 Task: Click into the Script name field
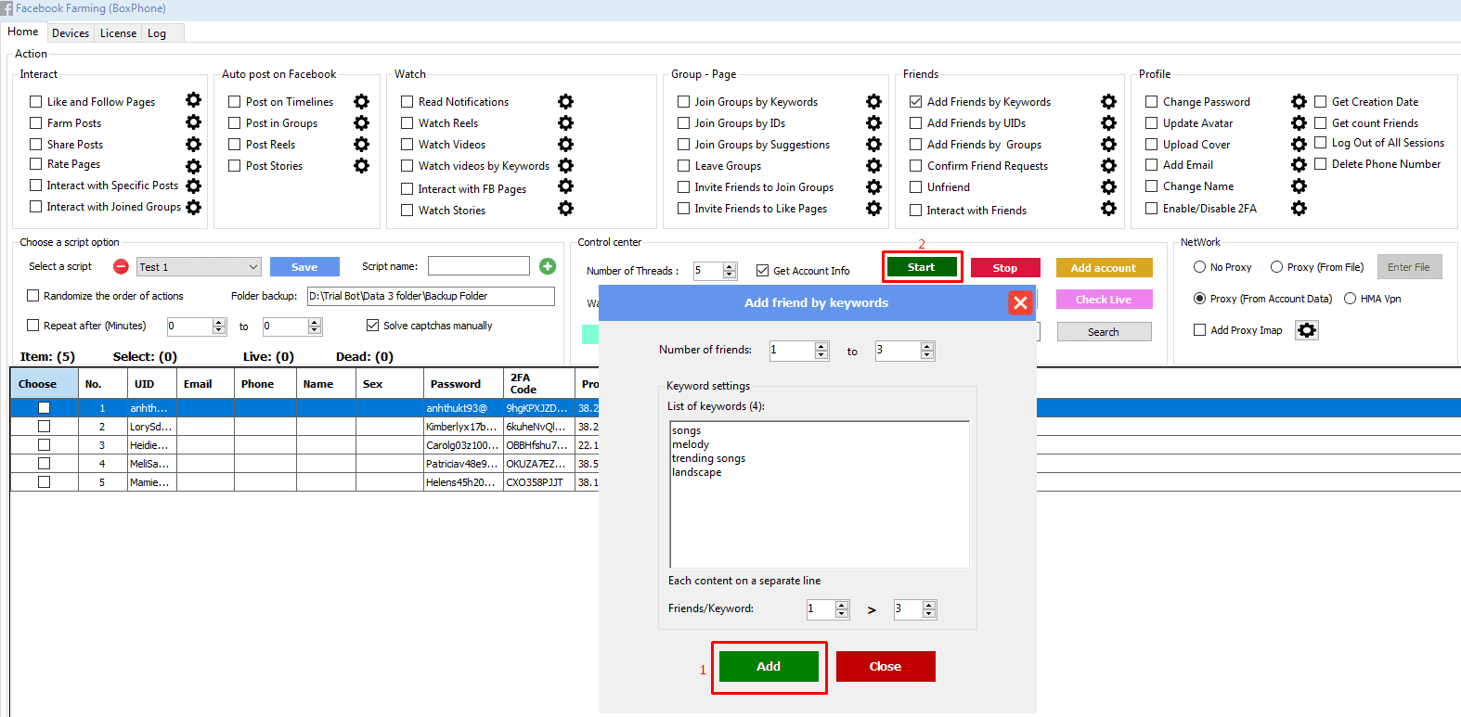(479, 266)
